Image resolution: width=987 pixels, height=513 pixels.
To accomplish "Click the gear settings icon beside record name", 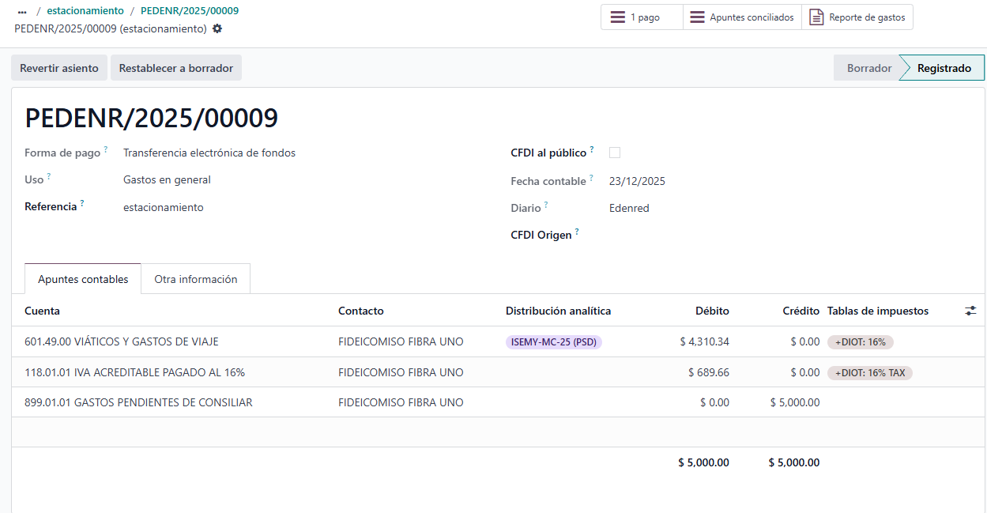I will [217, 28].
